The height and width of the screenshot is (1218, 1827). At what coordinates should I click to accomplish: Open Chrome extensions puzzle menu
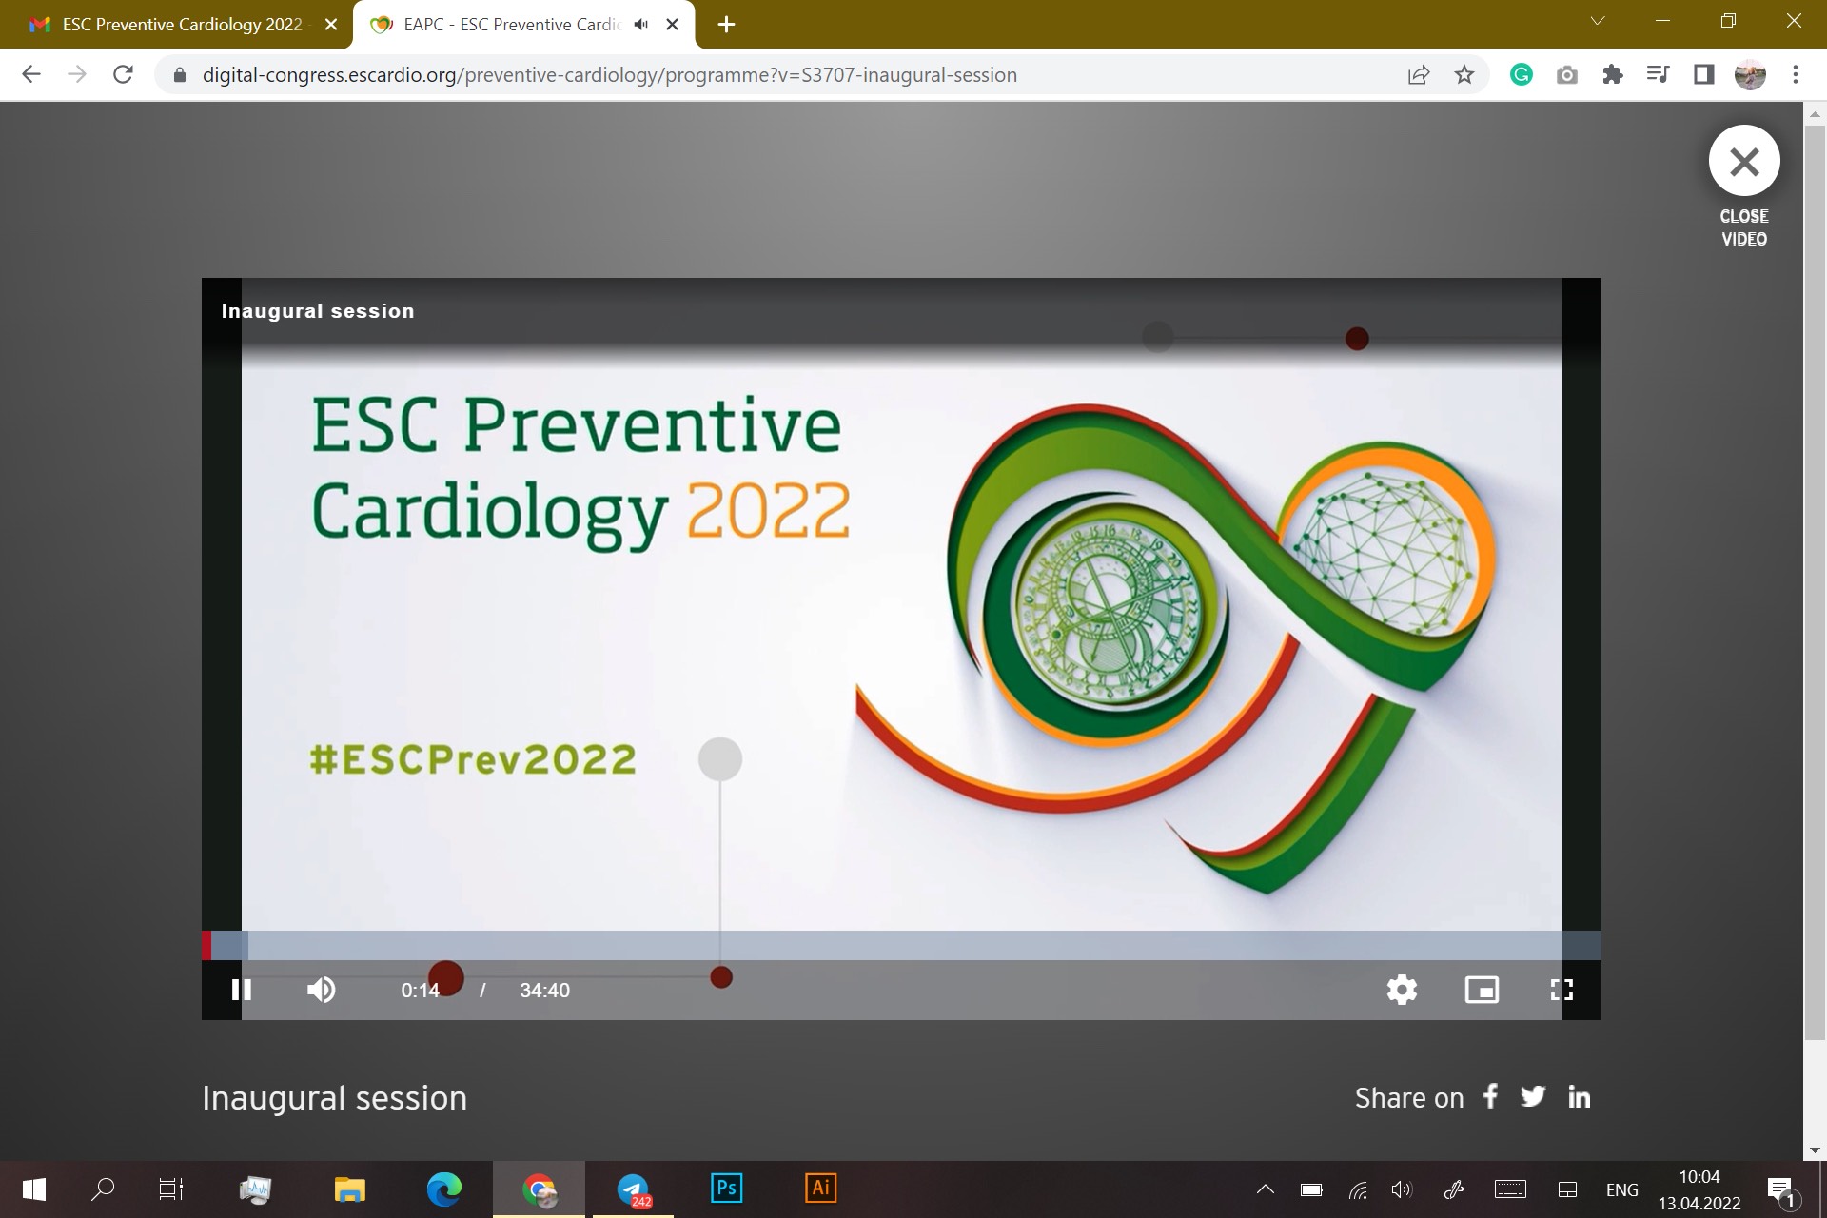[x=1613, y=74]
